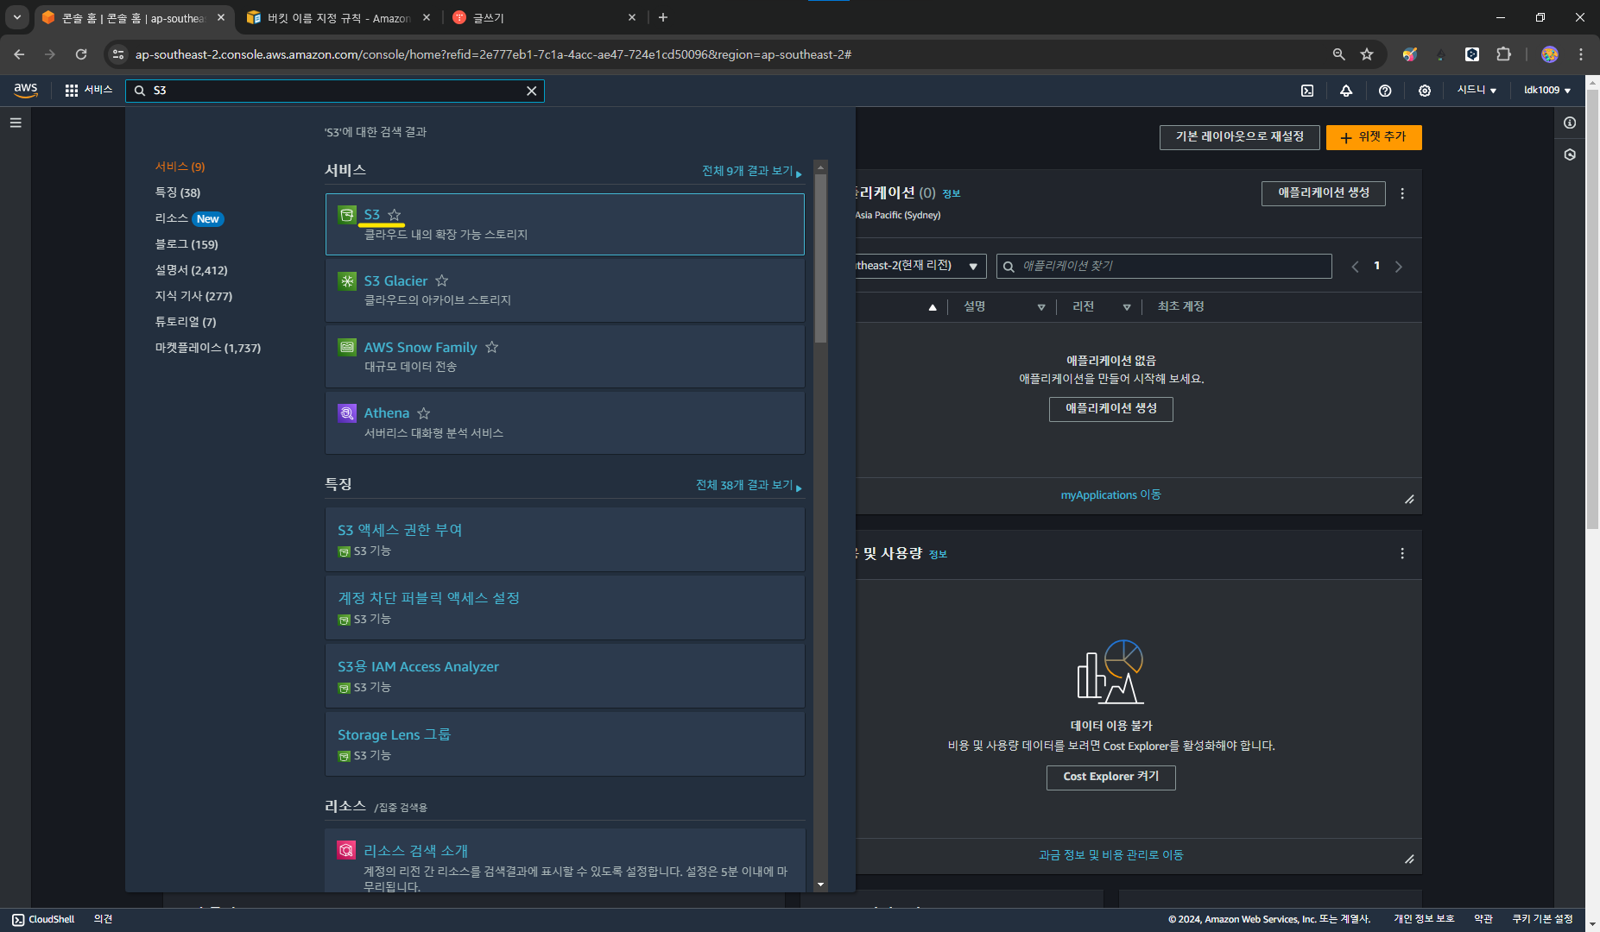This screenshot has height=932, width=1600.
Task: View all 9 service results
Action: click(751, 171)
